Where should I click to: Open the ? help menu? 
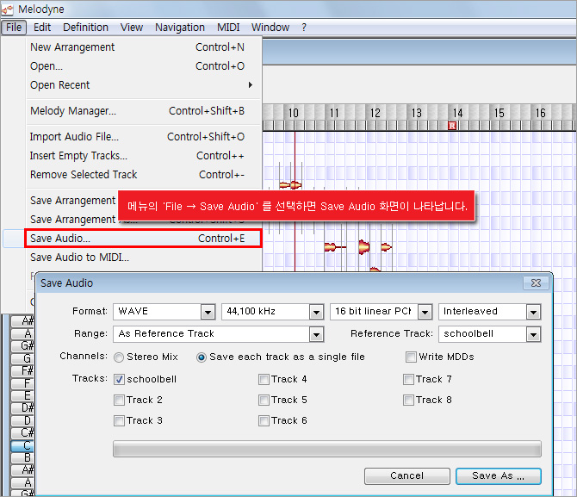pyautogui.click(x=304, y=28)
